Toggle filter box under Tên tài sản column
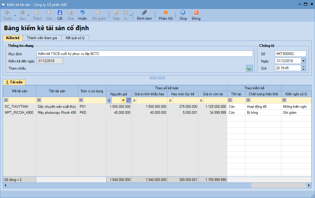The image size is (315, 198). click(x=39, y=100)
